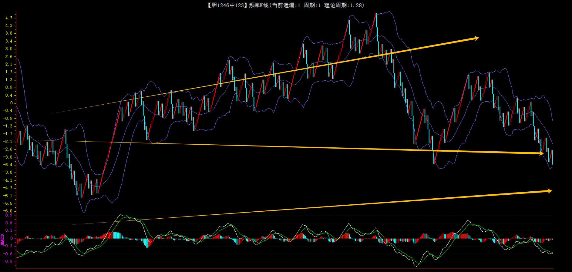Click the deepest MACD line trough
The image size is (572, 272).
coord(416,266)
